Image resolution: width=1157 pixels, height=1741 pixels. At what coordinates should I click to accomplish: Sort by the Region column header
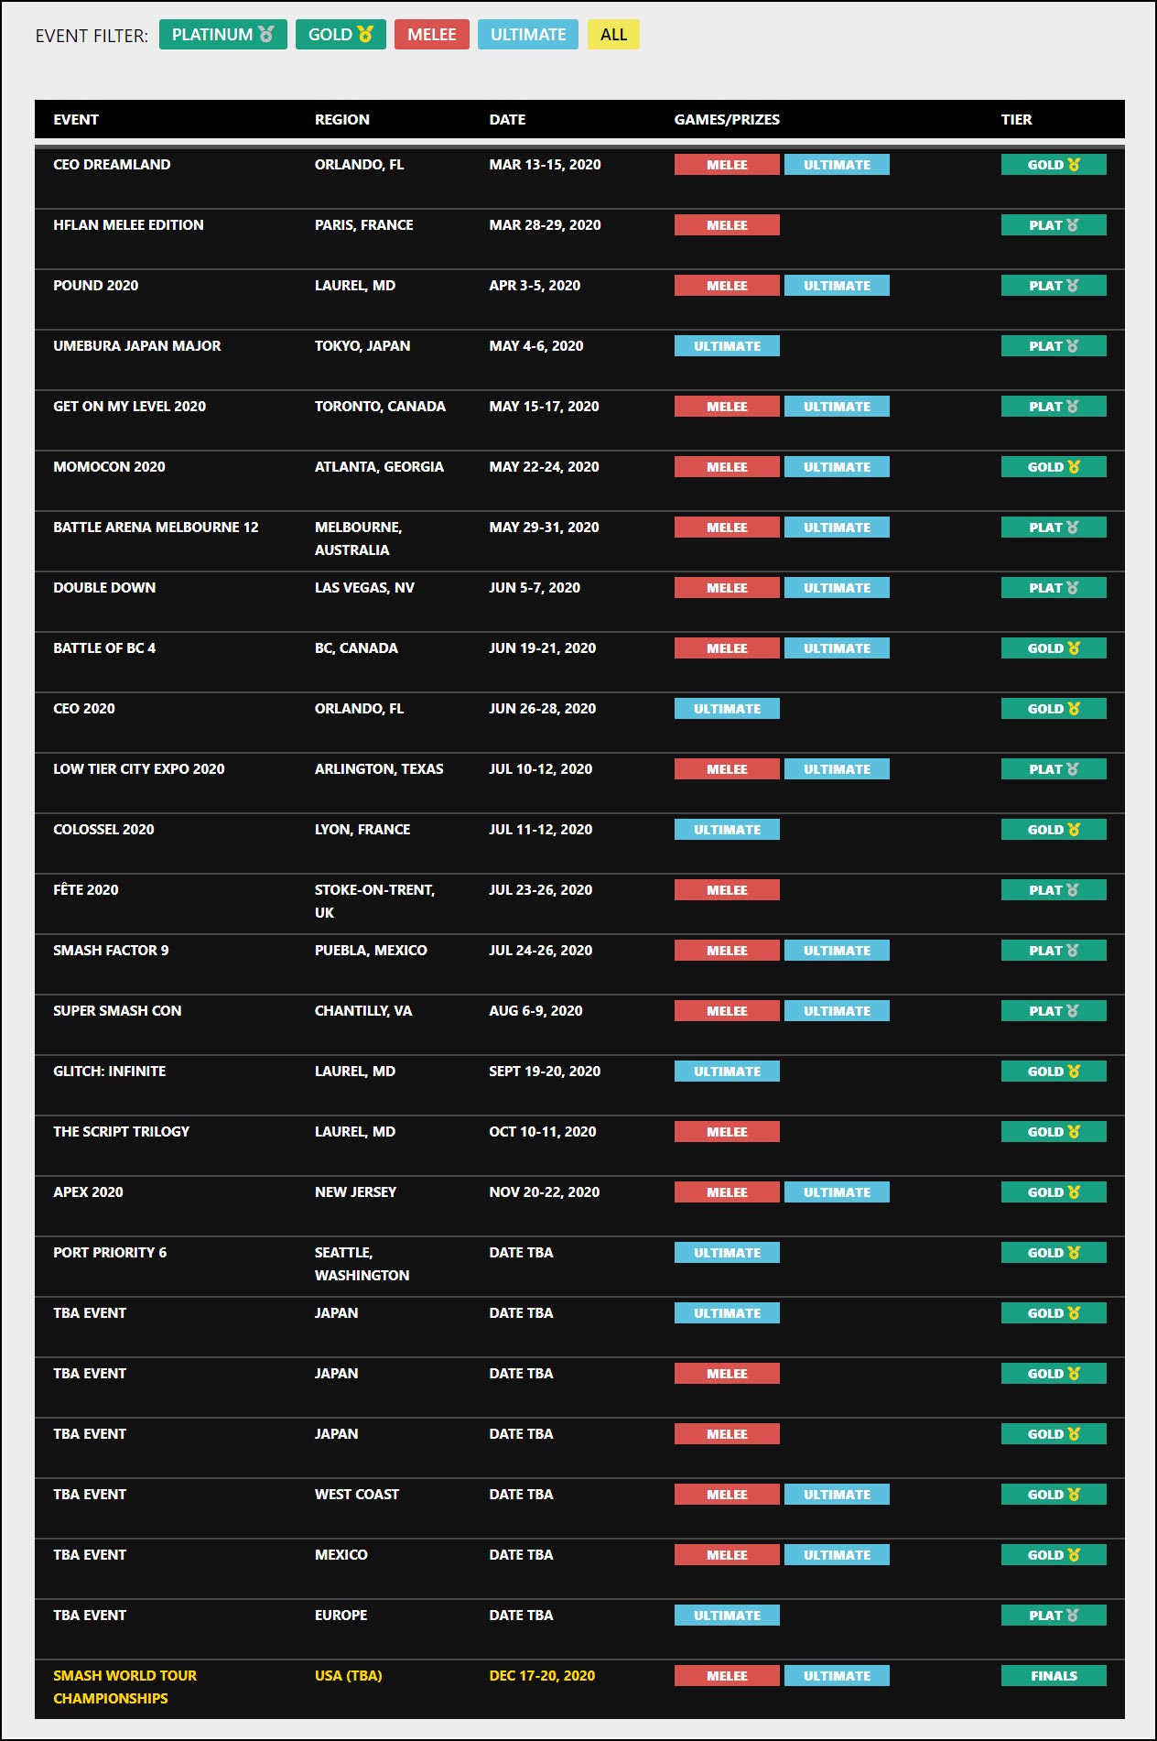(342, 120)
